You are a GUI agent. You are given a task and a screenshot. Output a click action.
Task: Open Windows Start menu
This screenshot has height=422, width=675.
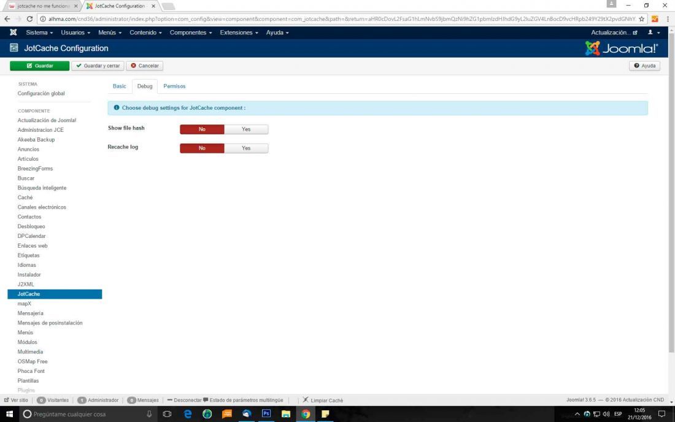(9, 414)
